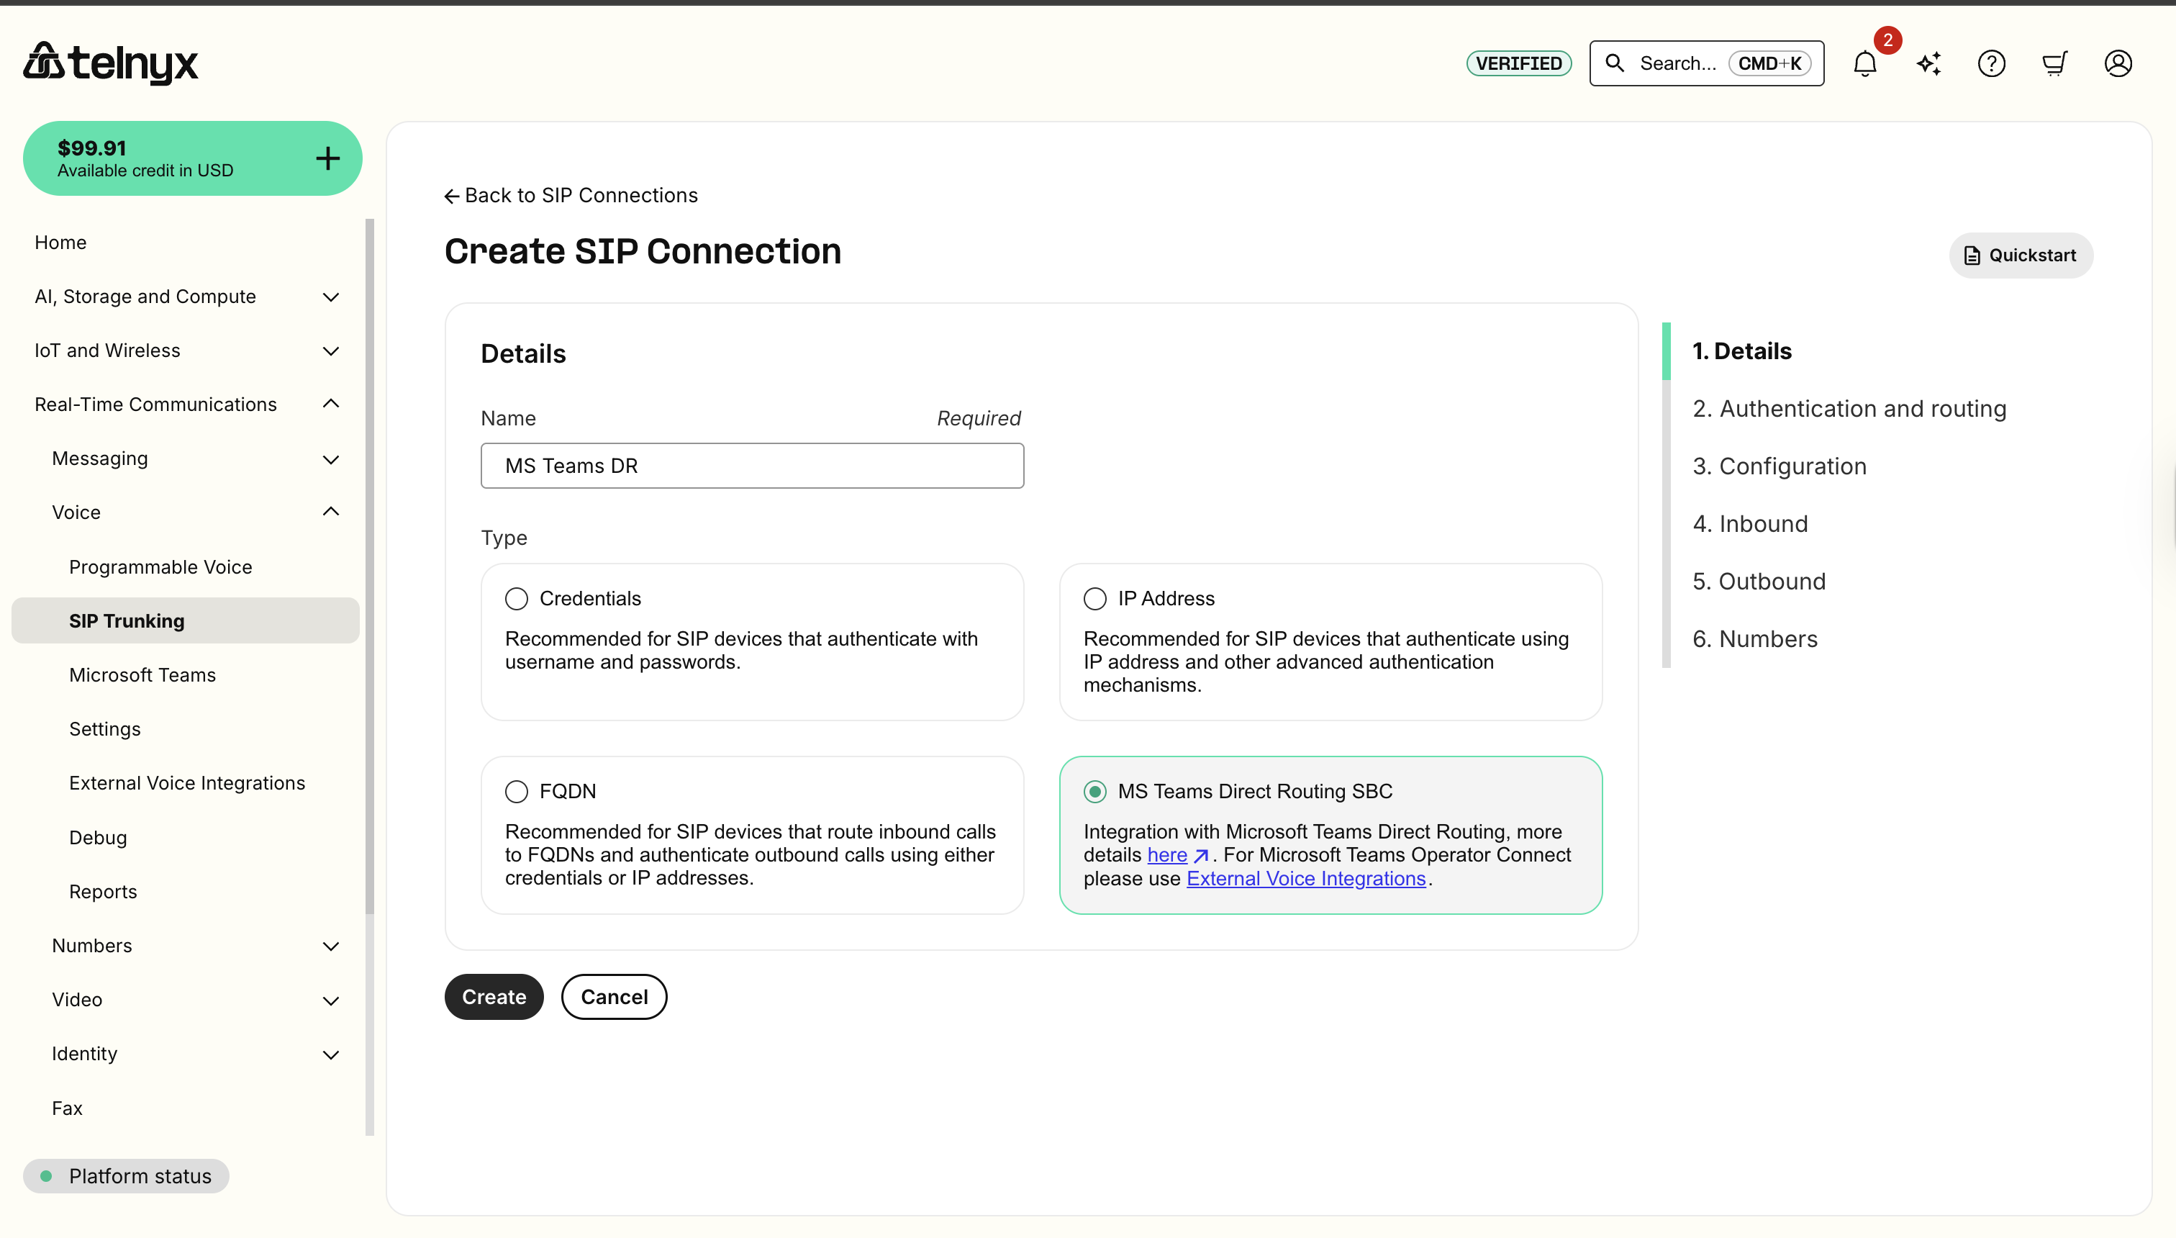The image size is (2176, 1238).
Task: Click the Platform status indicator
Action: (x=126, y=1176)
